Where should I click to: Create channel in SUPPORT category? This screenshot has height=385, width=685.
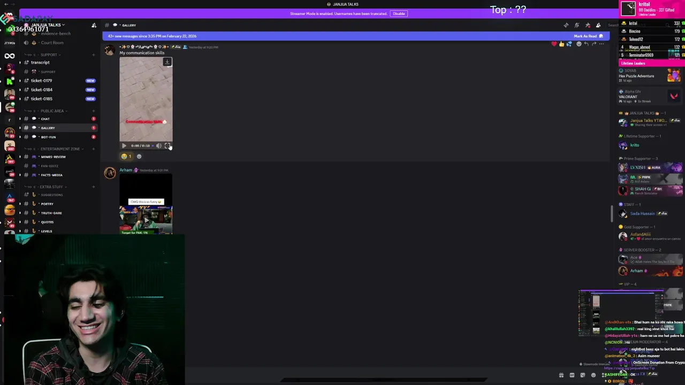(94, 55)
